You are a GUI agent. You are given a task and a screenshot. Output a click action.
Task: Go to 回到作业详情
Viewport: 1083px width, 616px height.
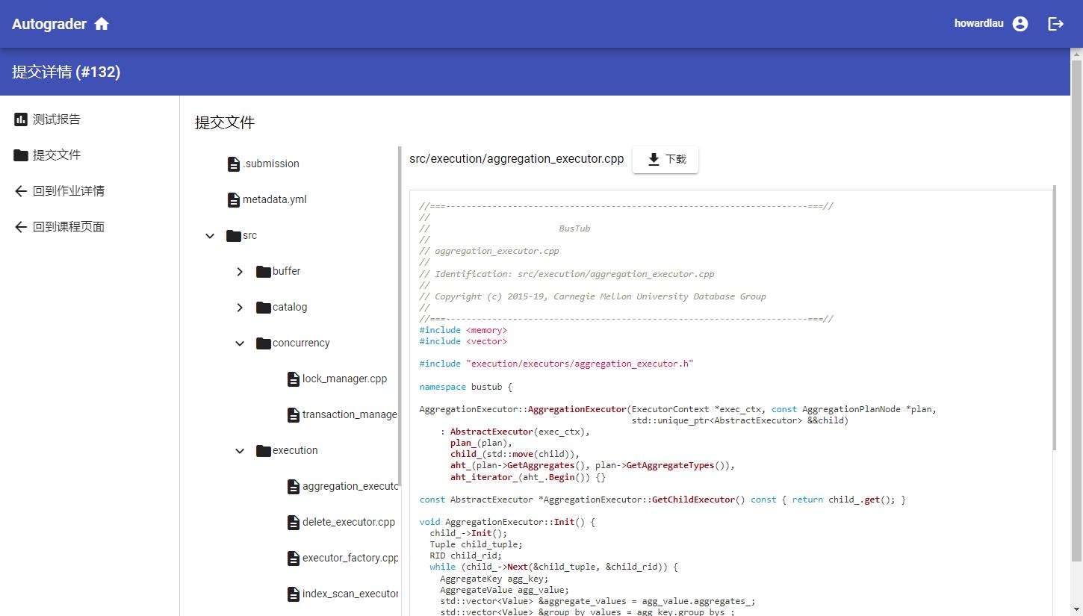(x=90, y=191)
